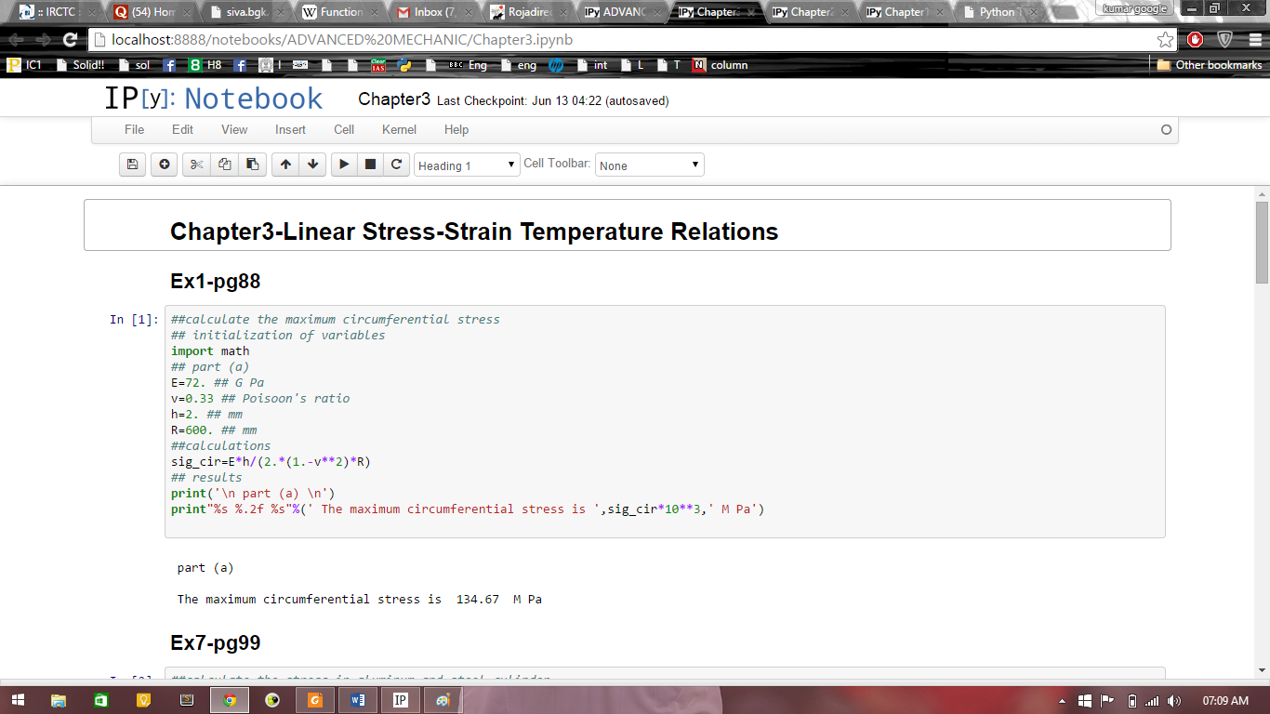Viewport: 1270px width, 714px height.
Task: Open the Insert menu
Action: point(290,129)
